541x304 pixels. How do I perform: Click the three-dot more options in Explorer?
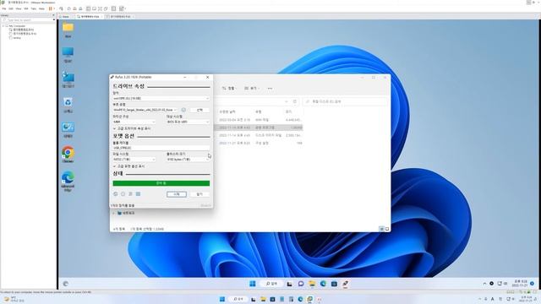(x=270, y=89)
